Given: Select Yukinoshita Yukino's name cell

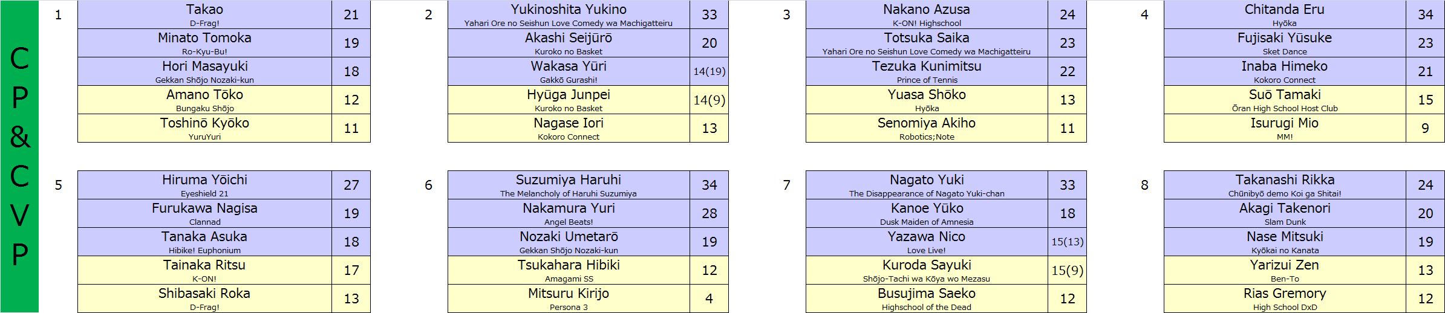Looking at the screenshot, I should point(569,15).
